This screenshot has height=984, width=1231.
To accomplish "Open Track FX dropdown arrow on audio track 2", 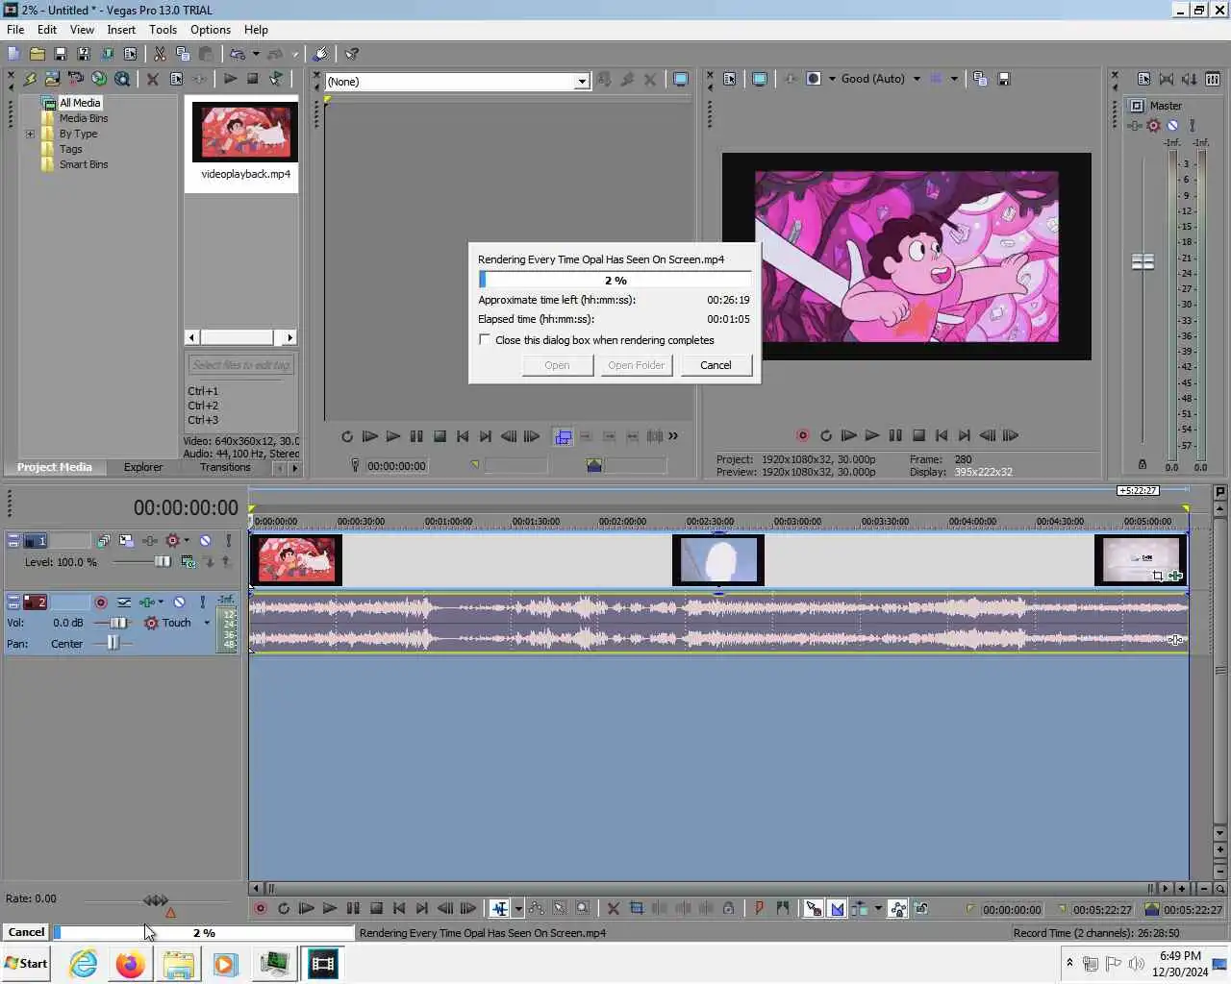I will tap(161, 603).
